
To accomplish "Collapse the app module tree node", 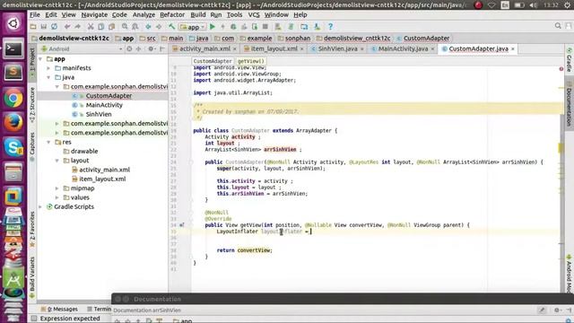I will pyautogui.click(x=40, y=59).
